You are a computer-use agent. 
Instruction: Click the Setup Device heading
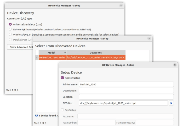[71, 72]
